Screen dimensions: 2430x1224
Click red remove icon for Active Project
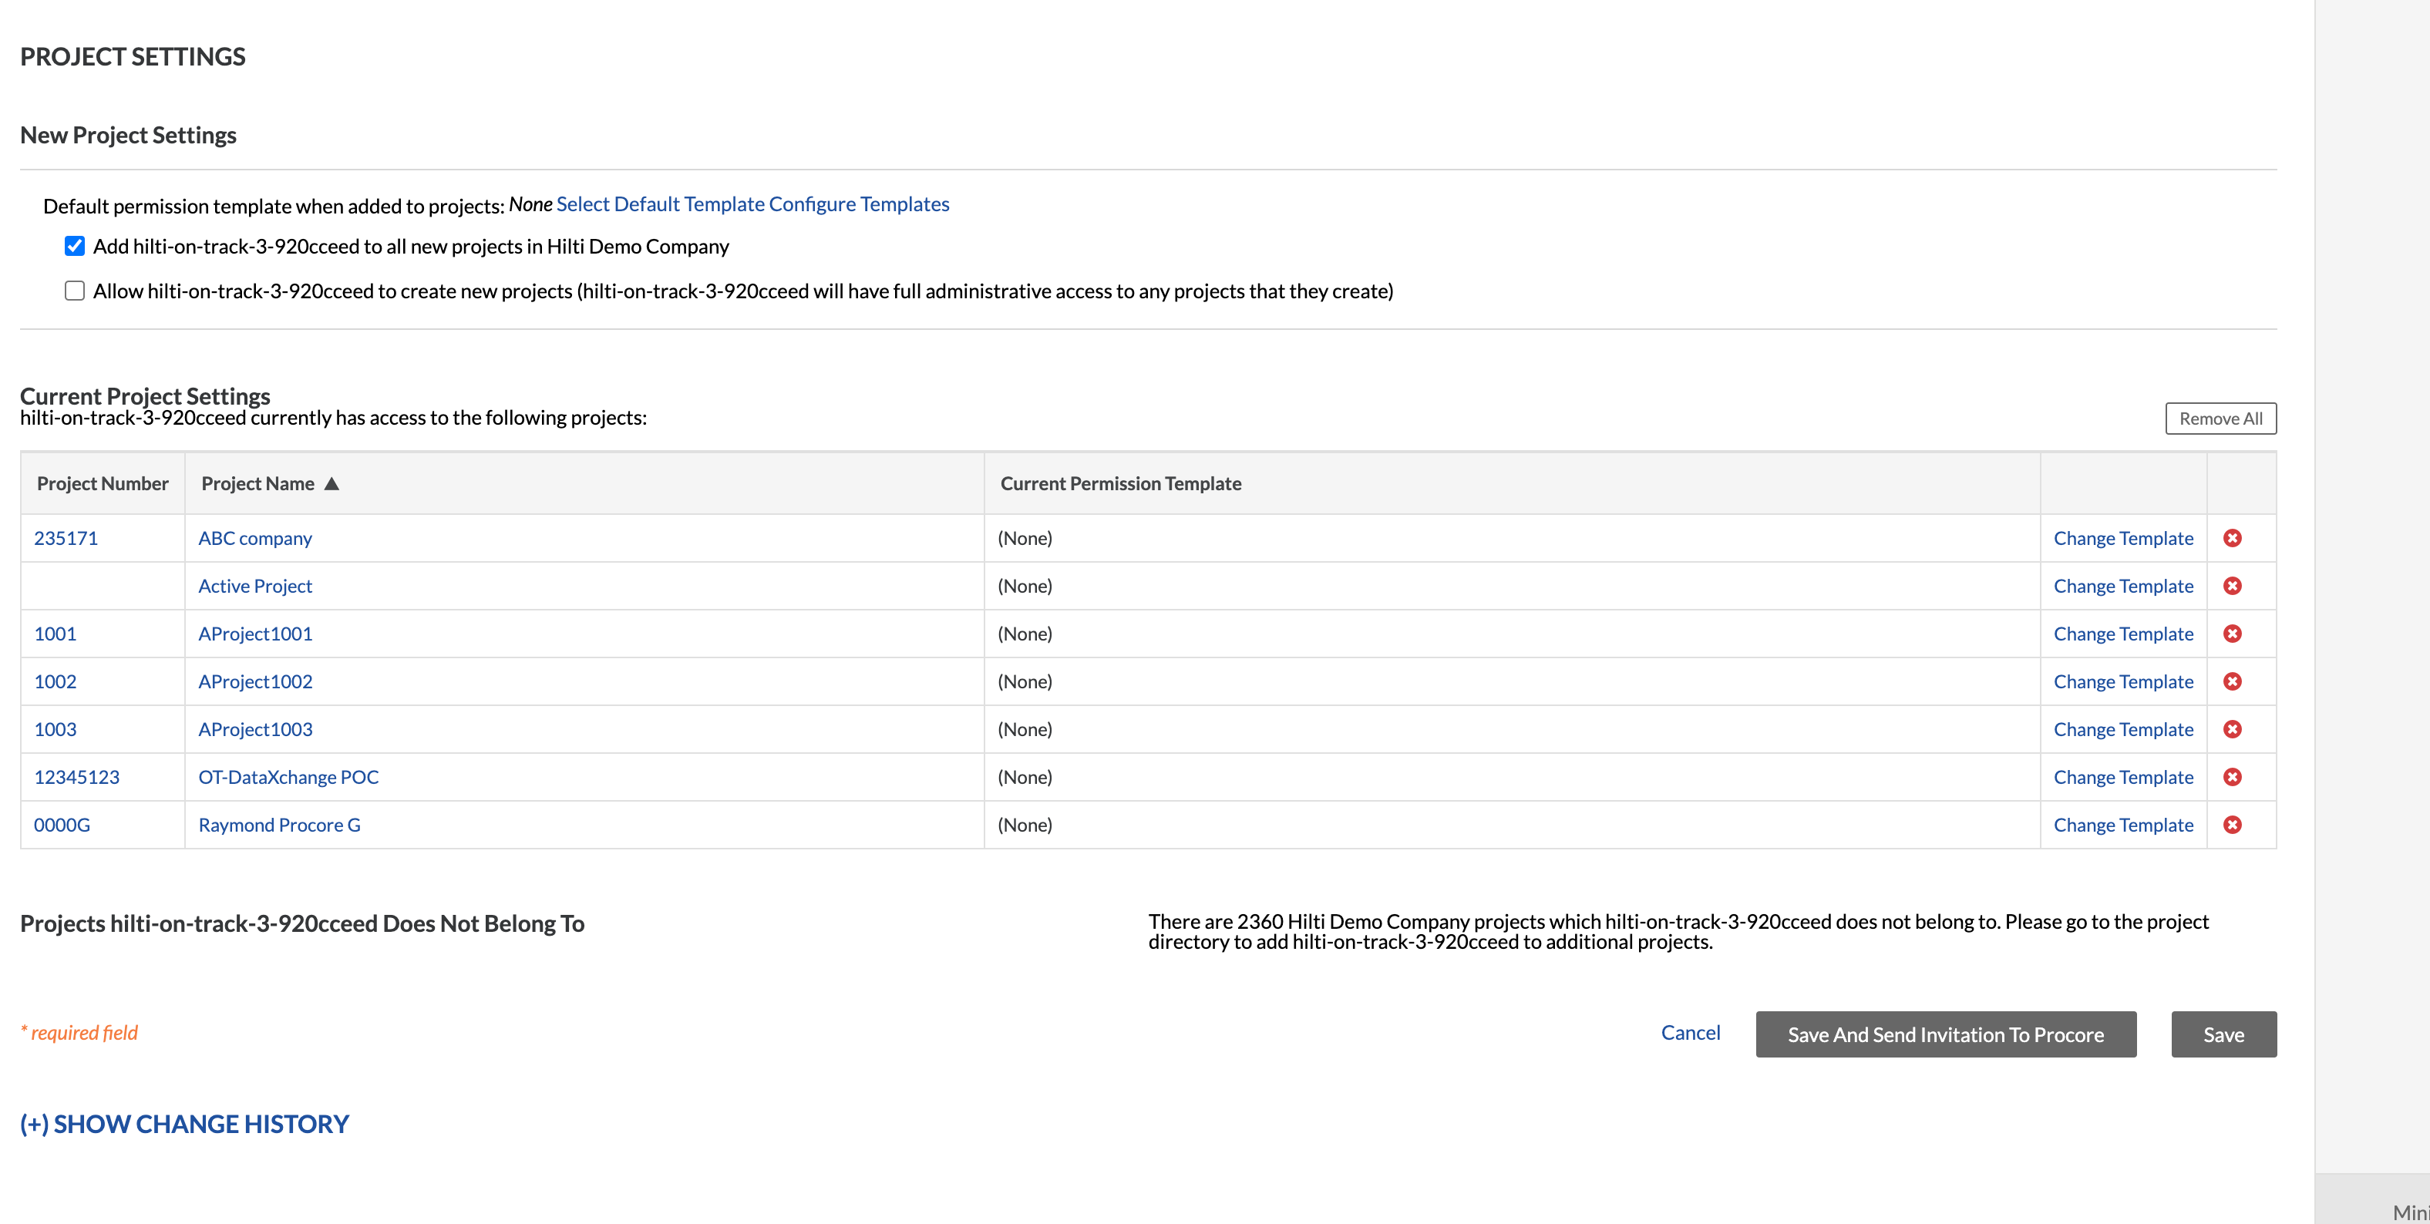[x=2232, y=586]
